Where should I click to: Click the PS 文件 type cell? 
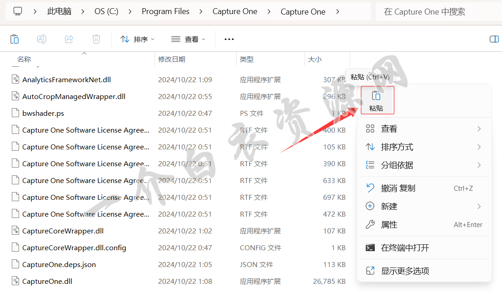252,114
